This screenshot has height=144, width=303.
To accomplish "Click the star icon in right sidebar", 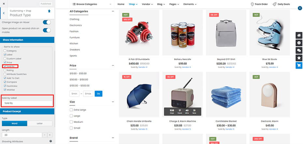I will tap(299, 58).
